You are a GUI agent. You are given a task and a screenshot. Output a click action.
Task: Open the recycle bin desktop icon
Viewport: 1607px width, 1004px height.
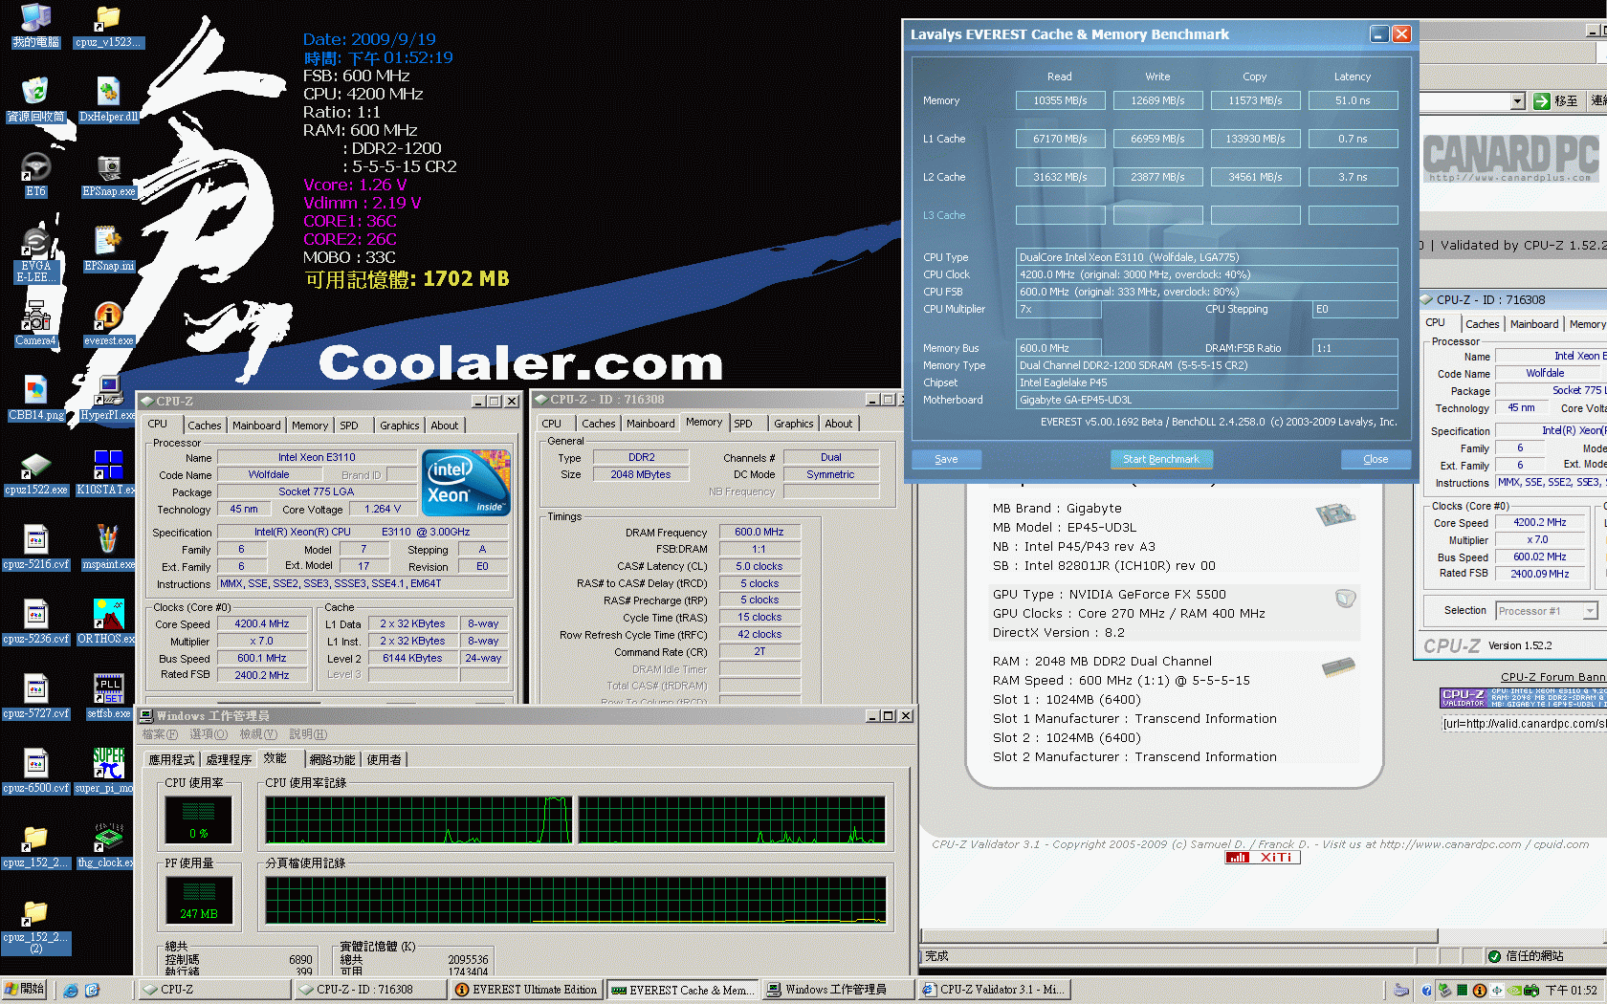[x=35, y=99]
